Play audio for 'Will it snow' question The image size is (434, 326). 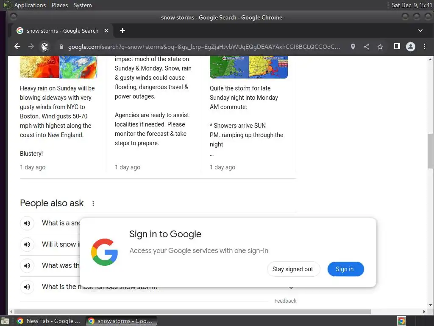(27, 244)
